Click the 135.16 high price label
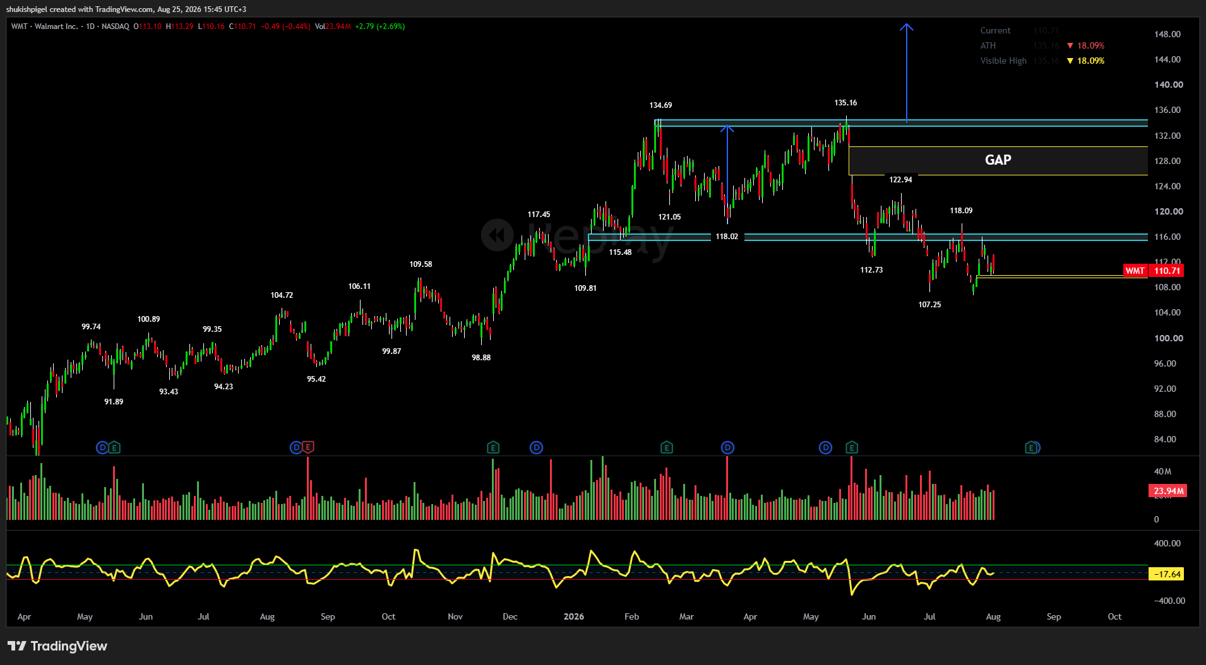The height and width of the screenshot is (665, 1206). click(845, 103)
